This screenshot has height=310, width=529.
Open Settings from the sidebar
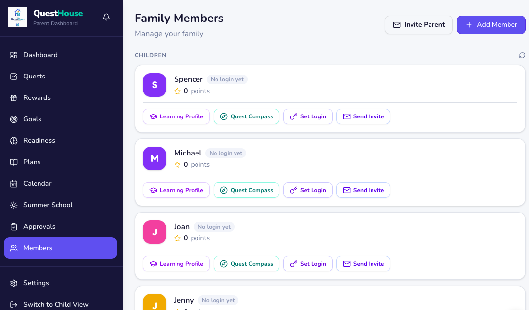60,283
